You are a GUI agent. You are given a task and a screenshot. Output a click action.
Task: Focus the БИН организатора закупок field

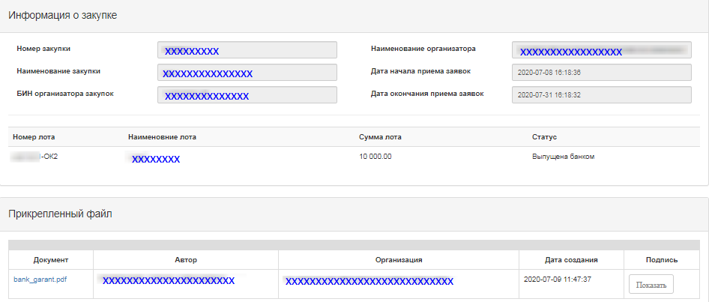[247, 95]
